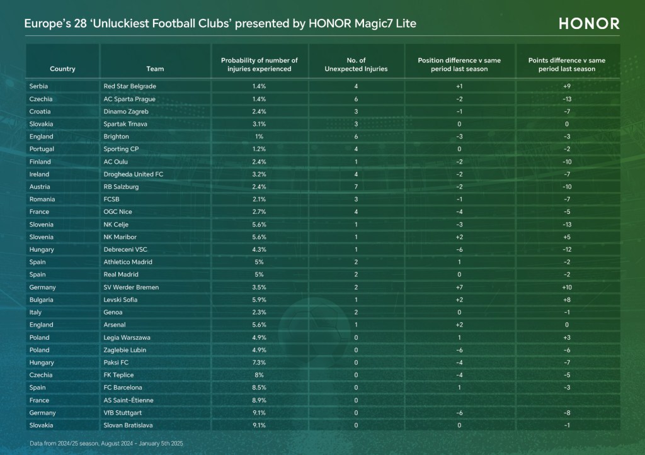
Task: Select the AC Sparta Prague team cell
Action: 129,99
